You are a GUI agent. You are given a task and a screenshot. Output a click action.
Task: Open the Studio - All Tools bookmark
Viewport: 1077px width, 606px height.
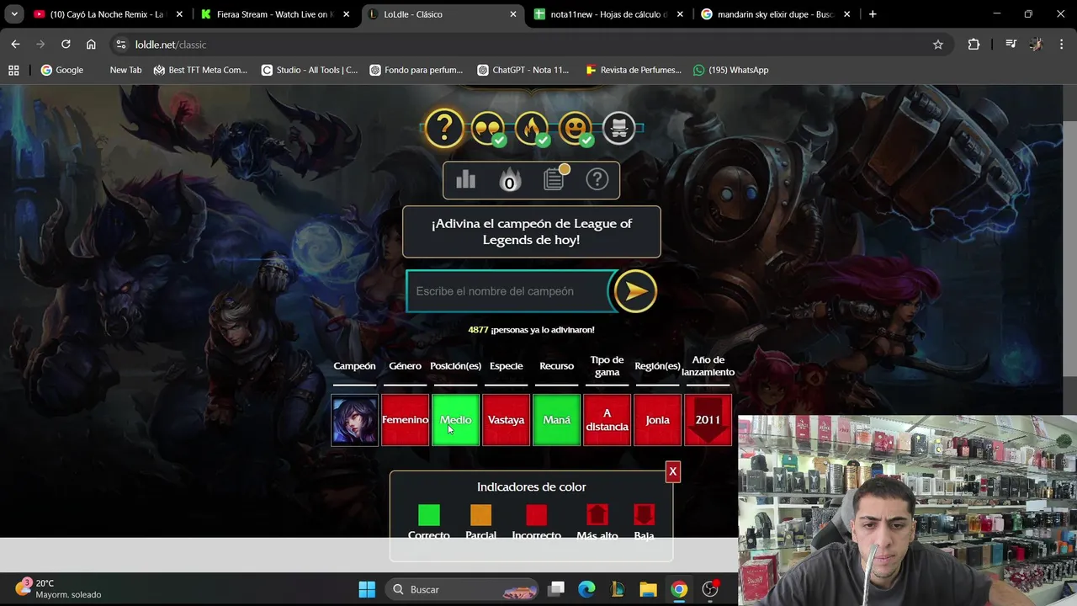click(310, 70)
